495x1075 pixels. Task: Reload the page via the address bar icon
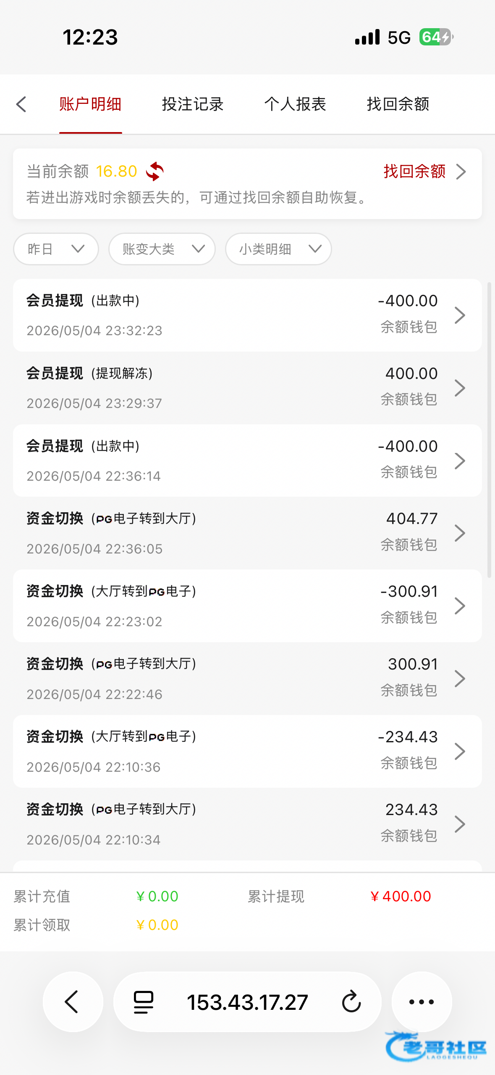(351, 1001)
